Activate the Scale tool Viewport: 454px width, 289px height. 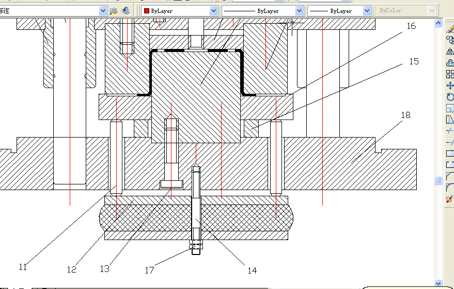click(x=449, y=108)
